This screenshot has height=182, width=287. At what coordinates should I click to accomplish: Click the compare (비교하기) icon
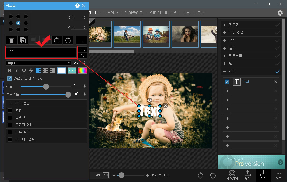pyautogui.click(x=232, y=175)
